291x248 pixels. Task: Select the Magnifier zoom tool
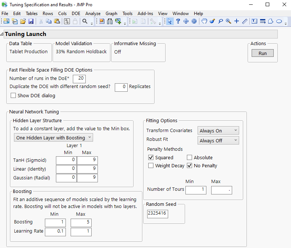228,21
